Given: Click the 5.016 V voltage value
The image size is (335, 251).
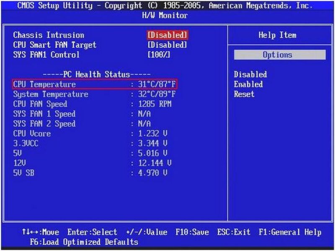Looking at the screenshot, I should click(153, 153).
